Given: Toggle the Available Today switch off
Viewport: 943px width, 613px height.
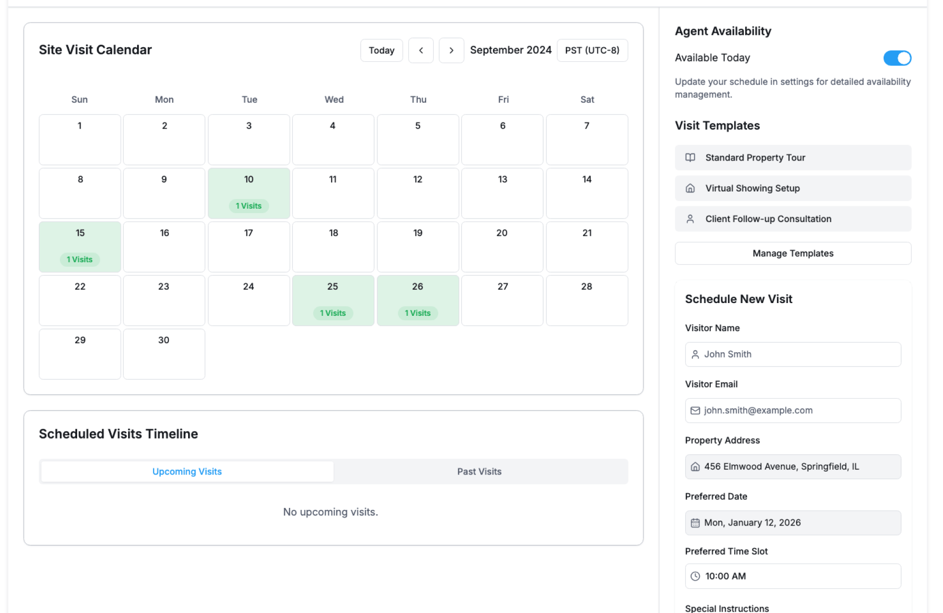Looking at the screenshot, I should click(x=897, y=58).
